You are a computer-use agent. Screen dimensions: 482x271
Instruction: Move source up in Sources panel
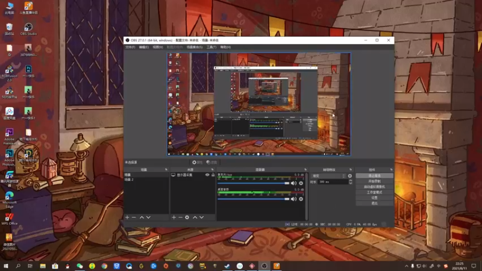pyautogui.click(x=195, y=217)
